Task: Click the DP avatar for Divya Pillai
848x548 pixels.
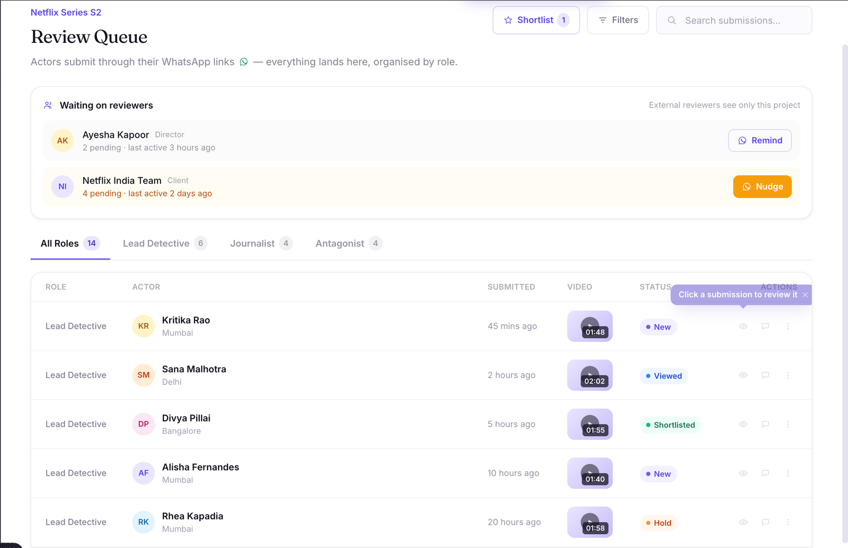Action: click(144, 424)
